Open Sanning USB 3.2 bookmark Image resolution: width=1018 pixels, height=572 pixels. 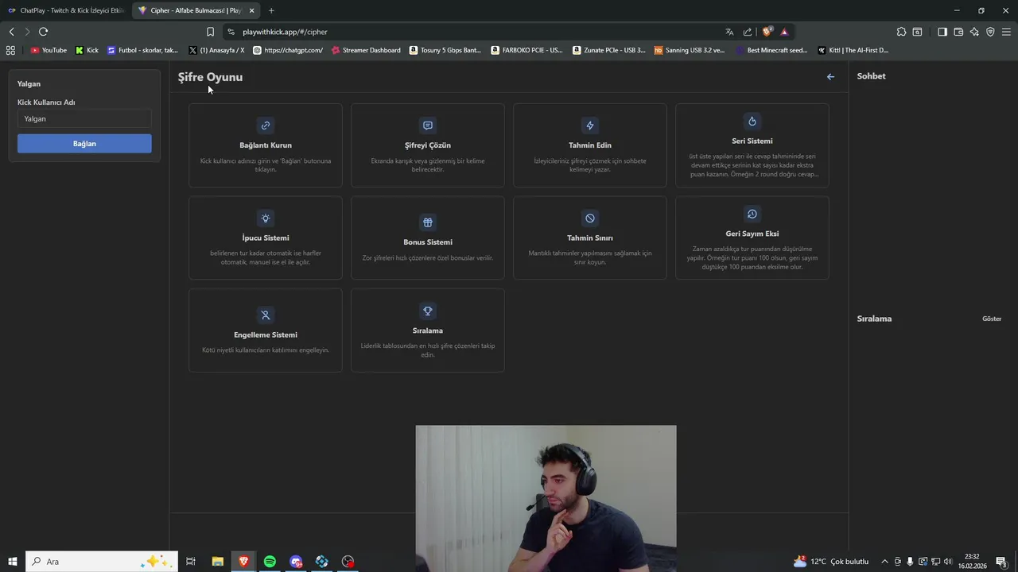click(690, 50)
